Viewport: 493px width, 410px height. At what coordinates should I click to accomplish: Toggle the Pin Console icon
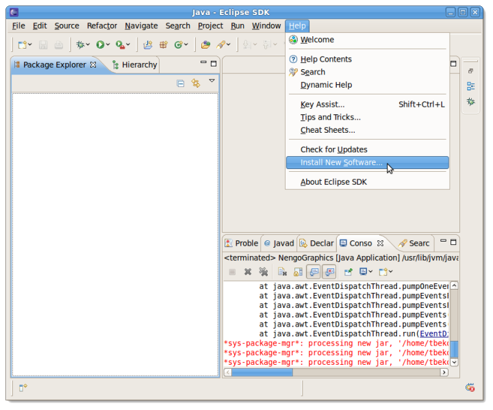pos(348,272)
